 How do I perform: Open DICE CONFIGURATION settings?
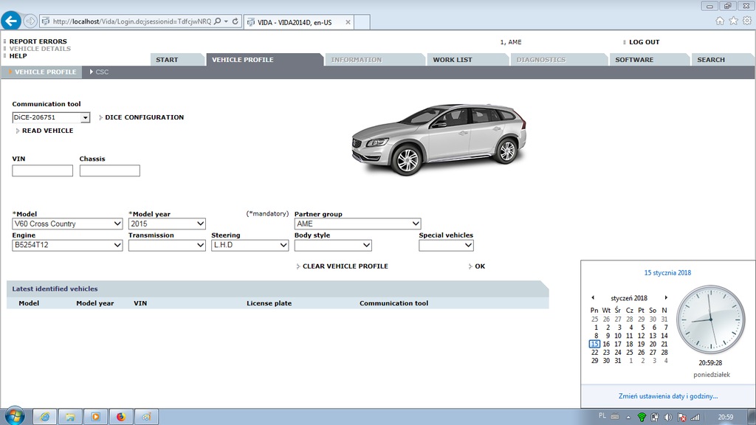coord(145,117)
